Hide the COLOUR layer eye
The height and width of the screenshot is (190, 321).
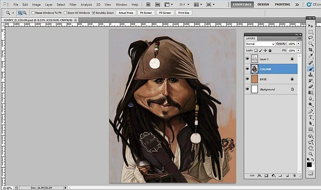pyautogui.click(x=247, y=69)
